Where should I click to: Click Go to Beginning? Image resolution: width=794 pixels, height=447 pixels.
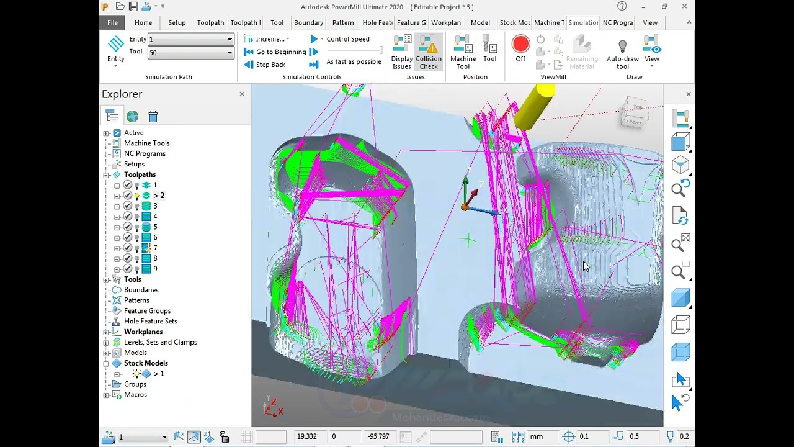(275, 52)
